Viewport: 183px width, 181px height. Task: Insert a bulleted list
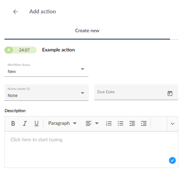pyautogui.click(x=120, y=123)
